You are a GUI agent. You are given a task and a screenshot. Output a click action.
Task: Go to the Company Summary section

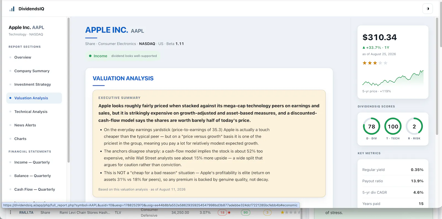tap(32, 71)
